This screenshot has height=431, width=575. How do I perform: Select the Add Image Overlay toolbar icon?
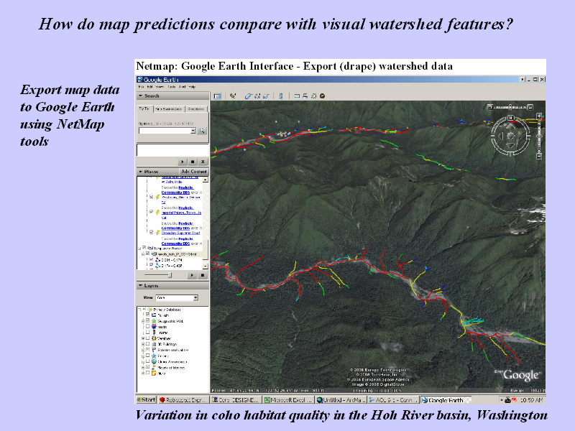pyautogui.click(x=265, y=96)
